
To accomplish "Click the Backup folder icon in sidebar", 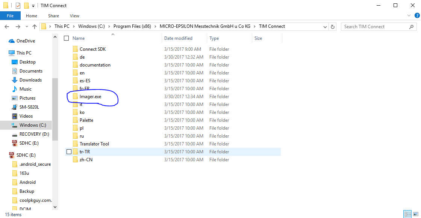I will 15,191.
